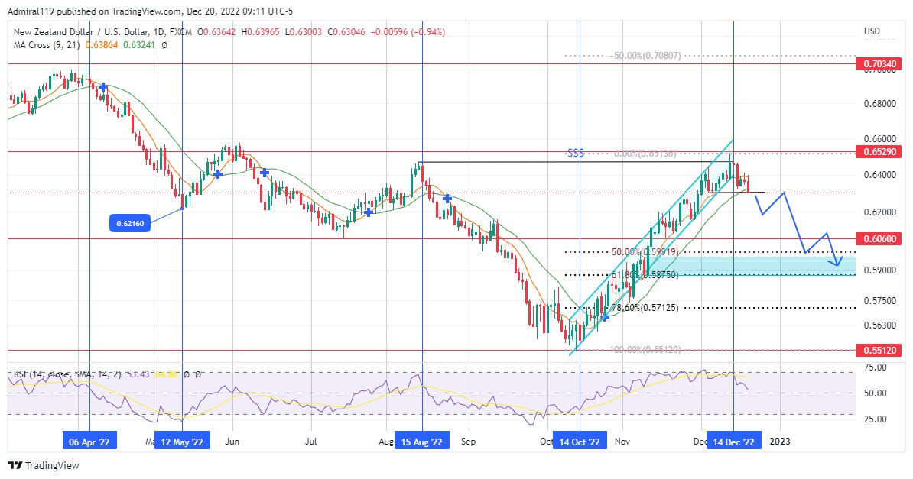Image resolution: width=913 pixels, height=479 pixels.
Task: Click the Jun label on the time axis
Action: pyautogui.click(x=232, y=441)
